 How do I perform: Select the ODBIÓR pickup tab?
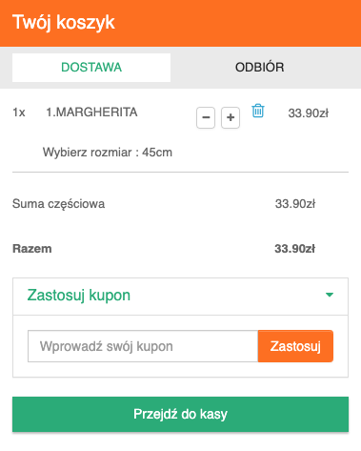click(x=259, y=68)
